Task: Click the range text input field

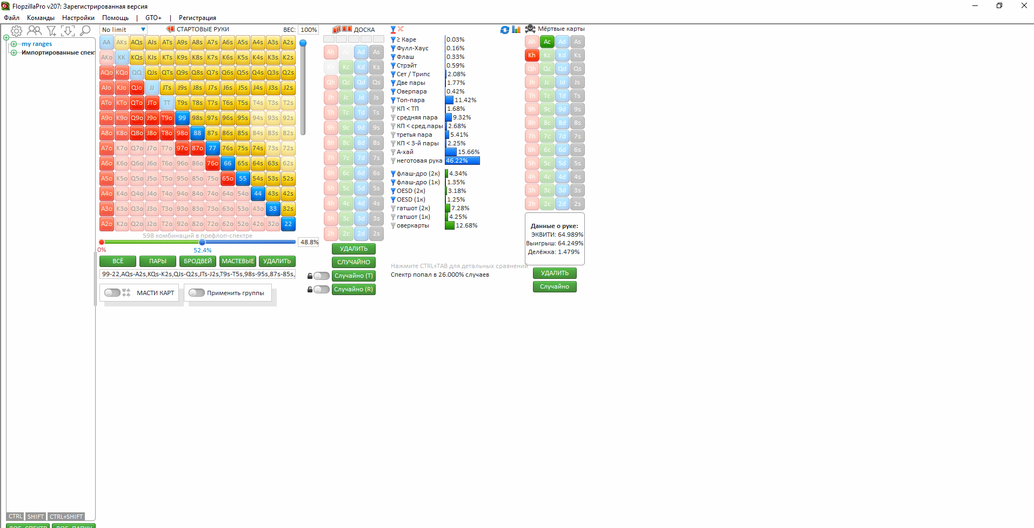Action: (197, 274)
